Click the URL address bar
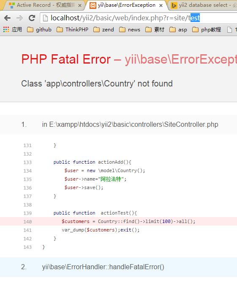Screen dimensions: 237x290 [x=138, y=18]
